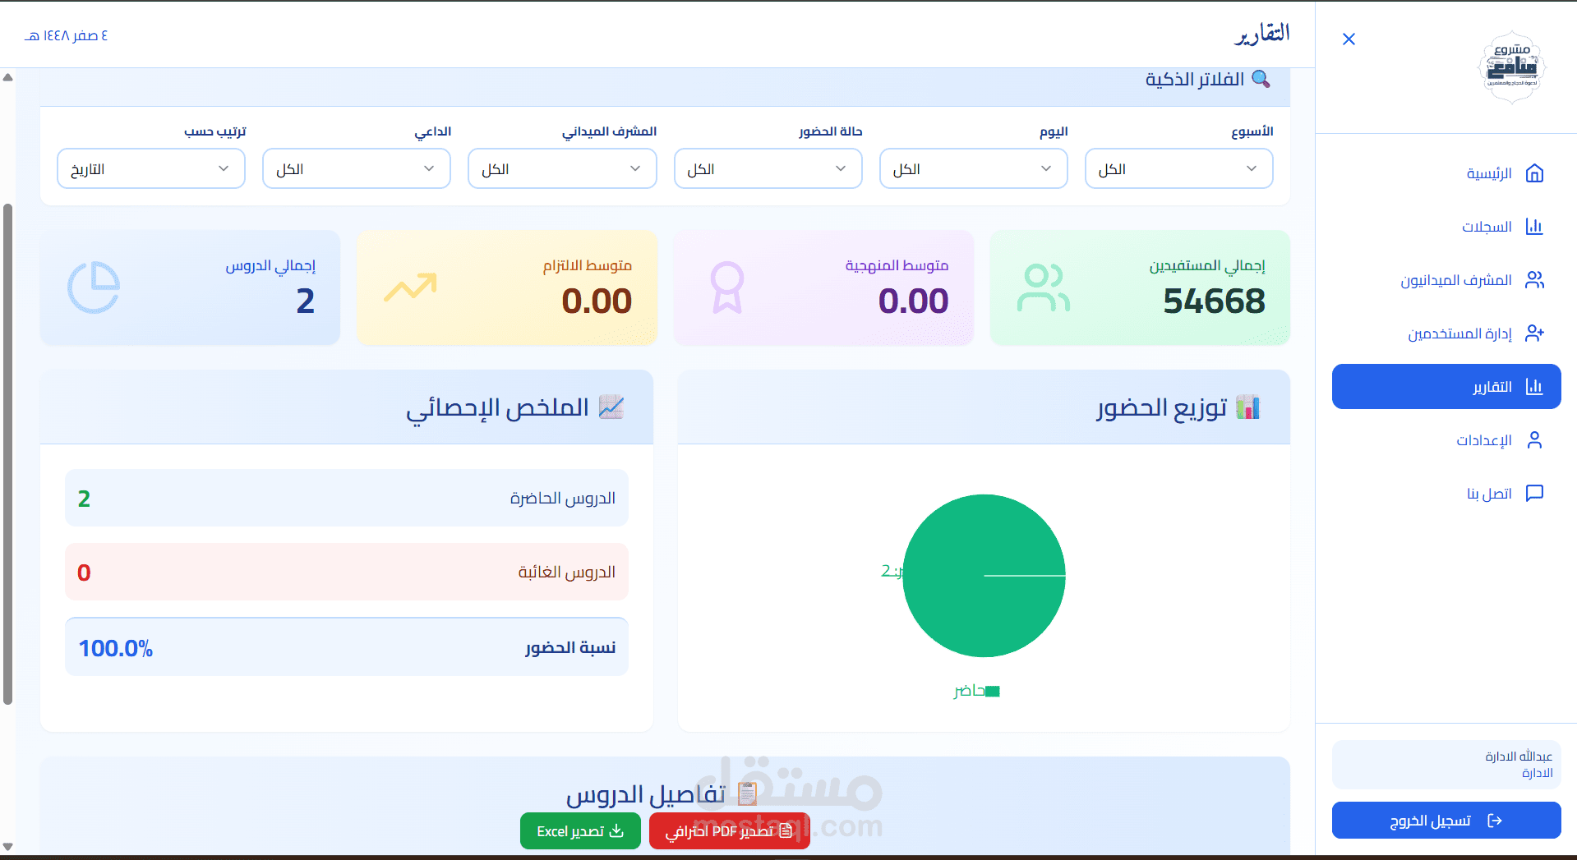Click the pie chart icon in إجمالي الدروس card

[x=94, y=287]
